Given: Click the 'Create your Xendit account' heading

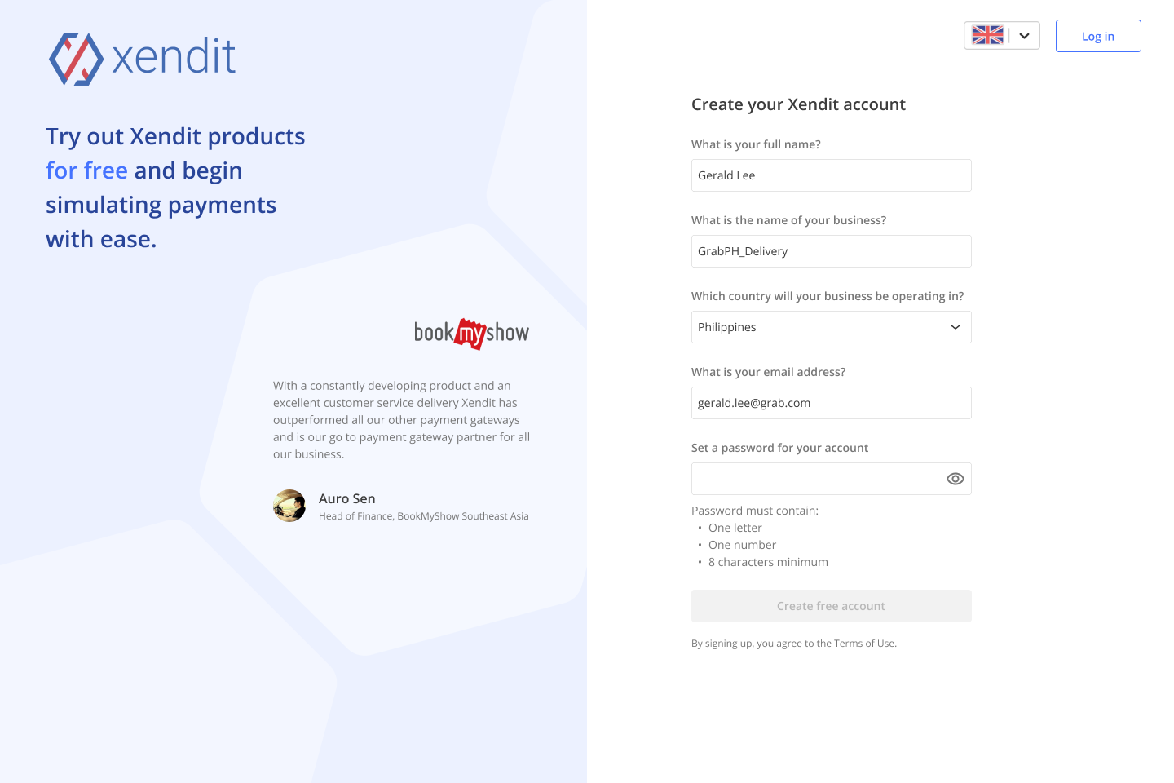Looking at the screenshot, I should pyautogui.click(x=798, y=104).
